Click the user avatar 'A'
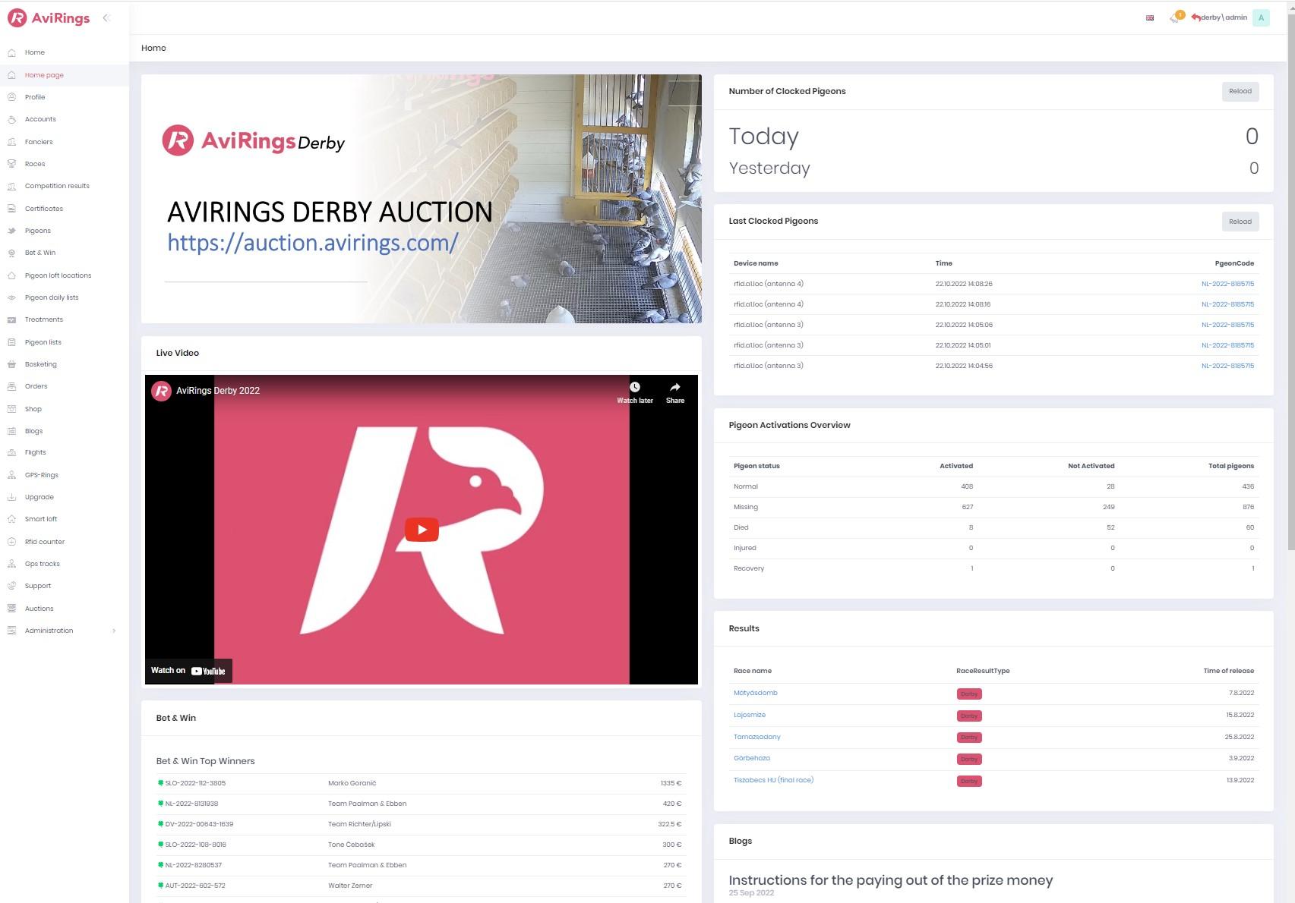 tap(1261, 17)
